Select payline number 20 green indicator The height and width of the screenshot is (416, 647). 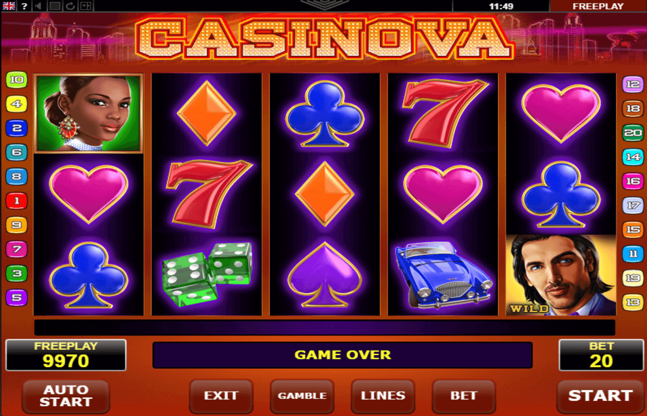pos(633,133)
